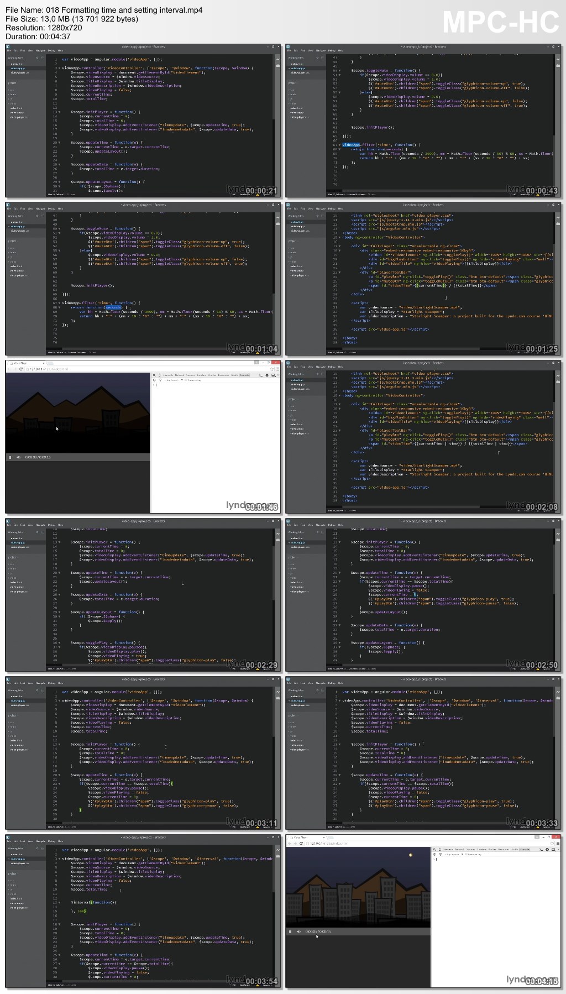This screenshot has height=994, width=566.
Task: Click devtools settings gear in the 00:01:46 frame
Action: (267, 375)
